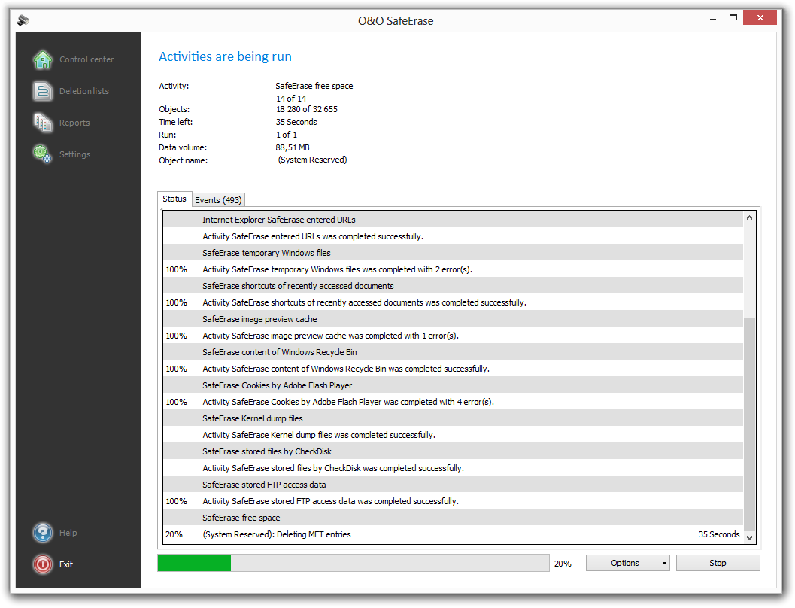Image resolution: width=795 pixels, height=608 pixels.
Task: Select row 'SafeErase stored FTP access data'
Action: tap(454, 485)
